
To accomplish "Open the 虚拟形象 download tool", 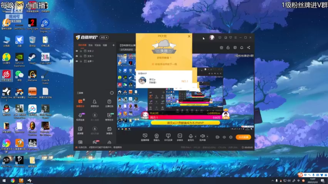I will (x=95, y=130).
